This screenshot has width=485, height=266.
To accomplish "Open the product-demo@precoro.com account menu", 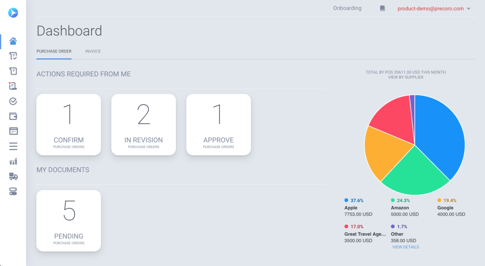I will [x=430, y=9].
